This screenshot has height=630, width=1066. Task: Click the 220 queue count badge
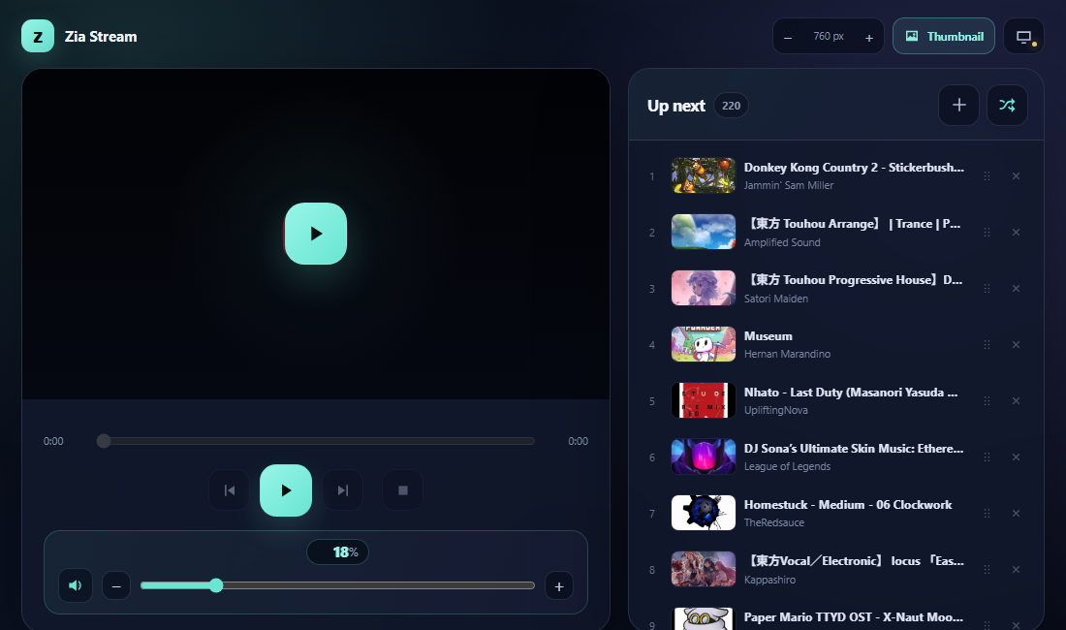[731, 106]
